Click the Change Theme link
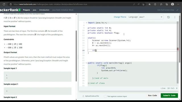This screenshot has height=102, width=182. pos(120,17)
